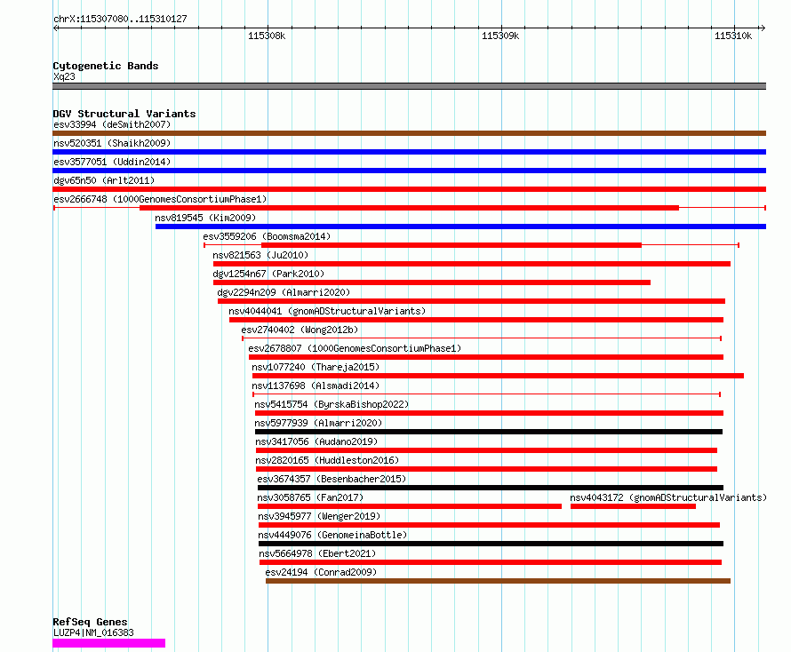Click nsv4044041 (gnomADStructuralVariants) label
791x652 pixels.
coord(327,311)
